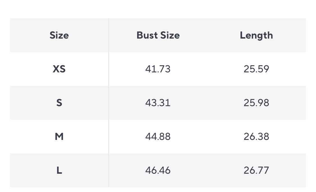Viewport: 316px width, 192px height.
Task: Choose the bust measurement for size M
Action: [x=158, y=137]
